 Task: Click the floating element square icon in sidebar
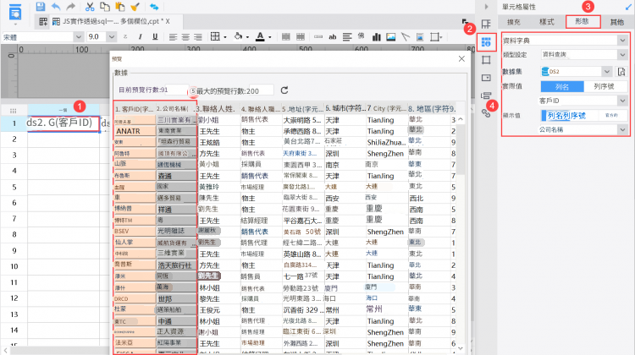coord(486,60)
